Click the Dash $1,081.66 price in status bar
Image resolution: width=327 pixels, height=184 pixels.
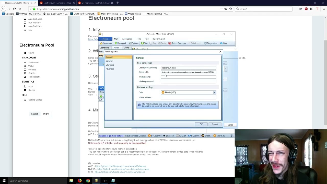[x=194, y=136]
